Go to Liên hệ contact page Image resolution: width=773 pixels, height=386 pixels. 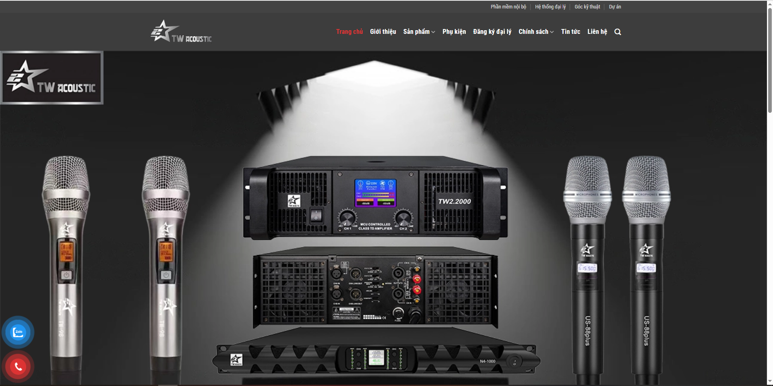(597, 32)
